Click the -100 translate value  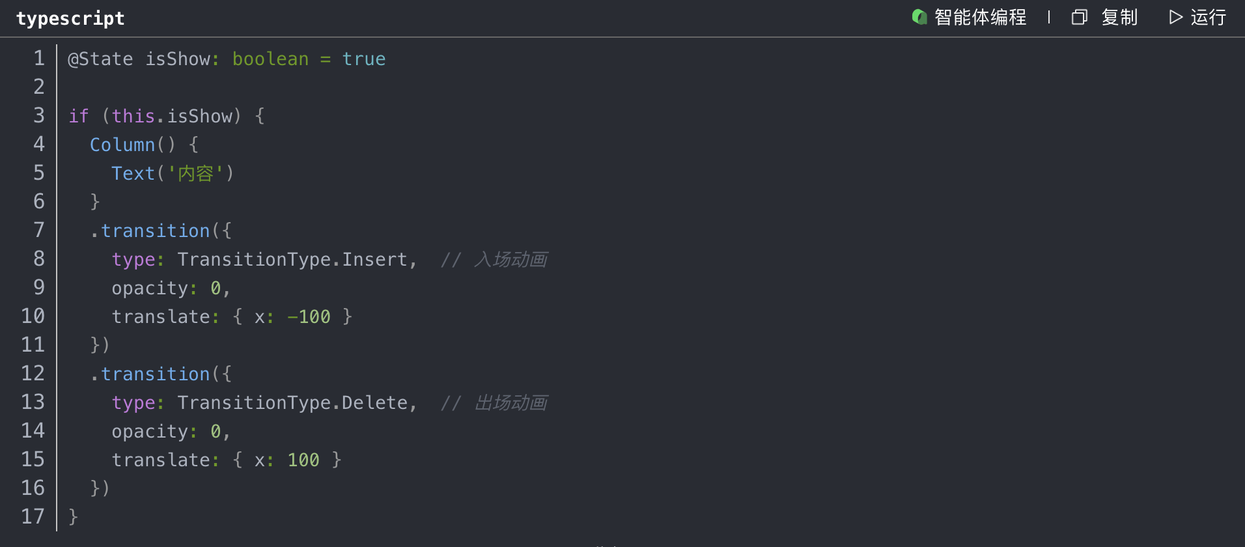pos(309,316)
